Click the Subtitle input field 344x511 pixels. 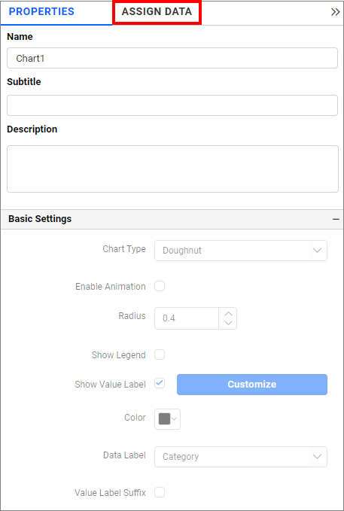(172, 105)
